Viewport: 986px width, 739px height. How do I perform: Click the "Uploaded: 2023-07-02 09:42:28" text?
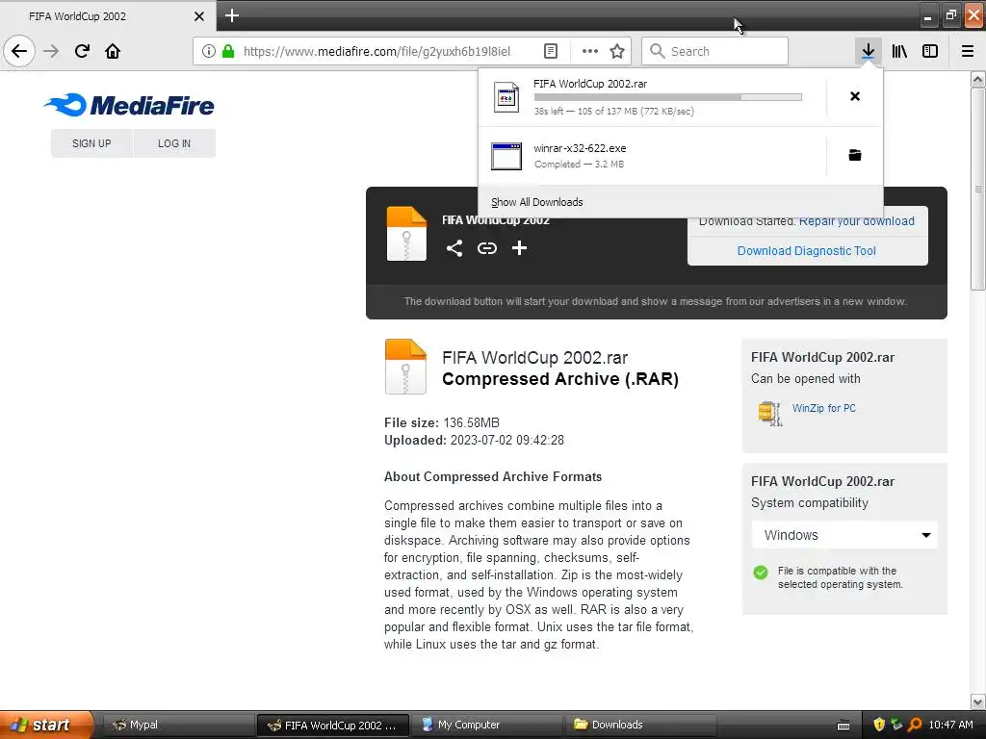[x=474, y=440]
